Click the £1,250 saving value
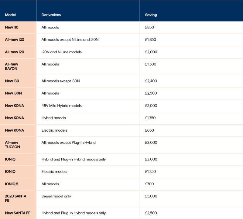The height and width of the screenshot is (219, 243). click(150, 171)
